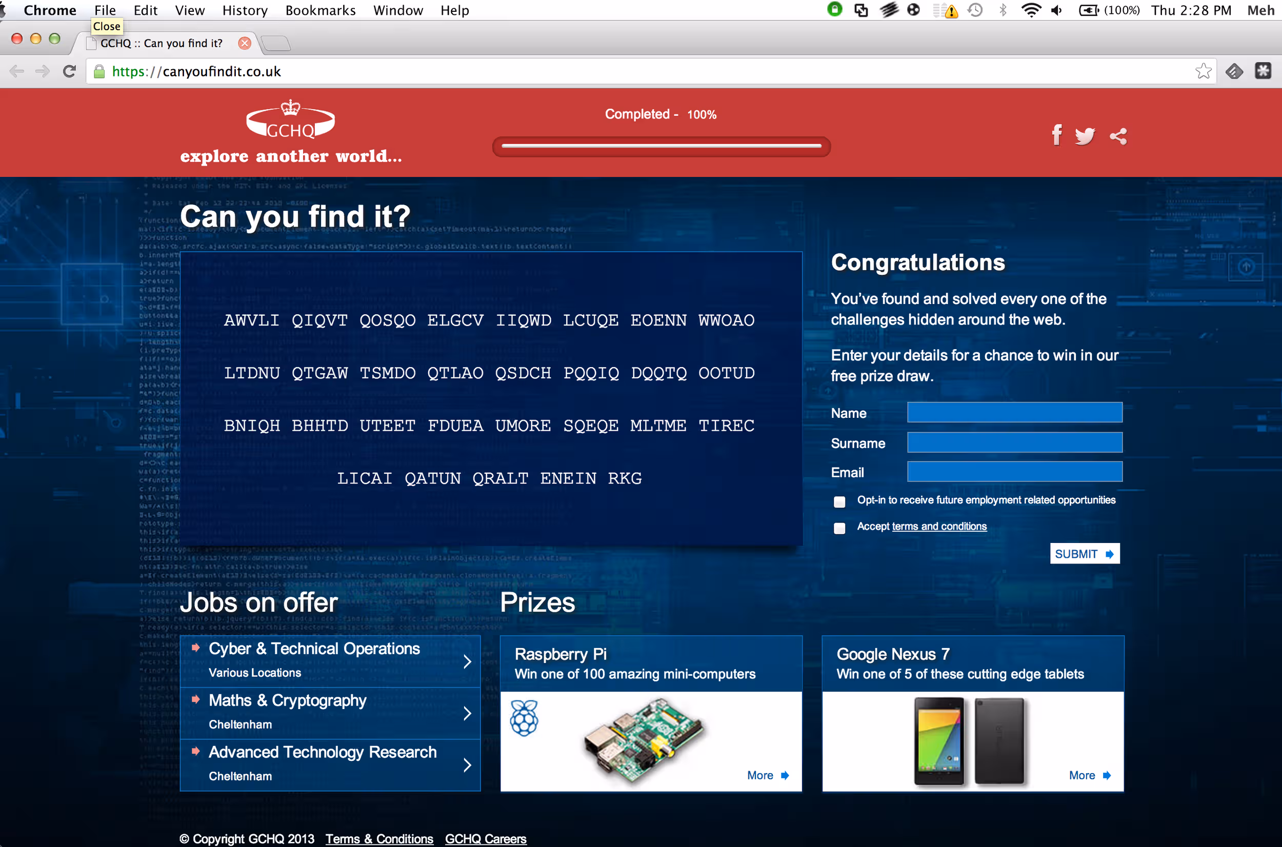The height and width of the screenshot is (847, 1282).
Task: View site security via green padlock icon
Action: click(99, 71)
